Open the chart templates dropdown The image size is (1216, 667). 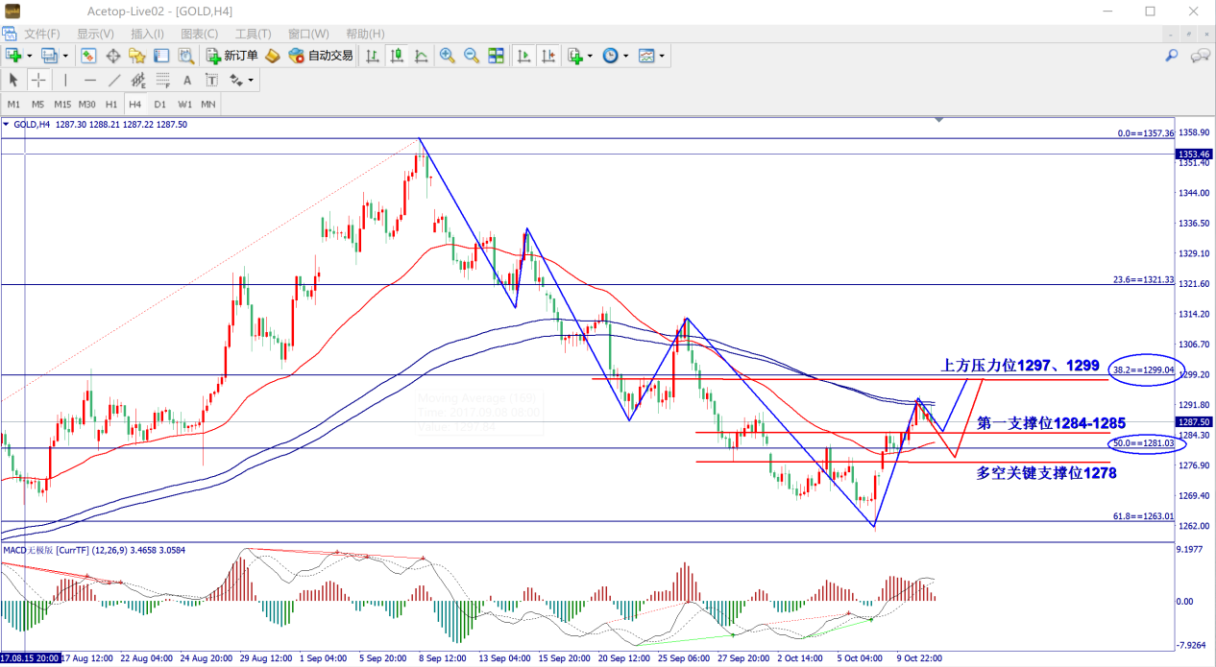point(662,56)
